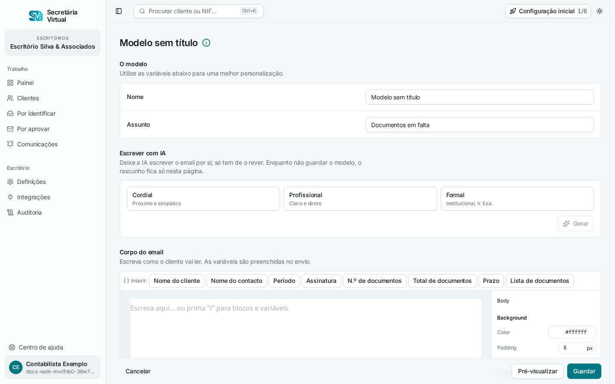Click the Secretária Virtual logo icon
Screen dimensions: 615x384
point(36,16)
